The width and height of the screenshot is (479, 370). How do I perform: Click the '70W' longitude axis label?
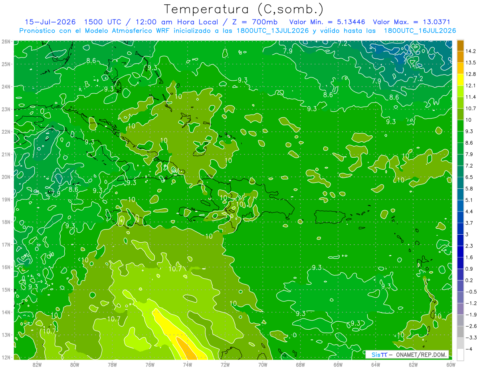click(x=263, y=364)
